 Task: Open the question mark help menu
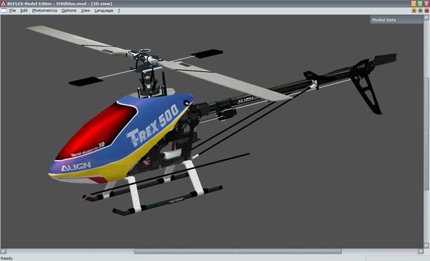tap(119, 11)
